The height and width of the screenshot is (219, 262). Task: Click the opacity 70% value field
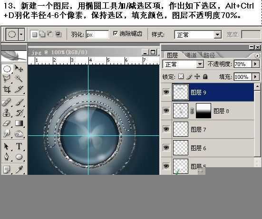[243, 64]
